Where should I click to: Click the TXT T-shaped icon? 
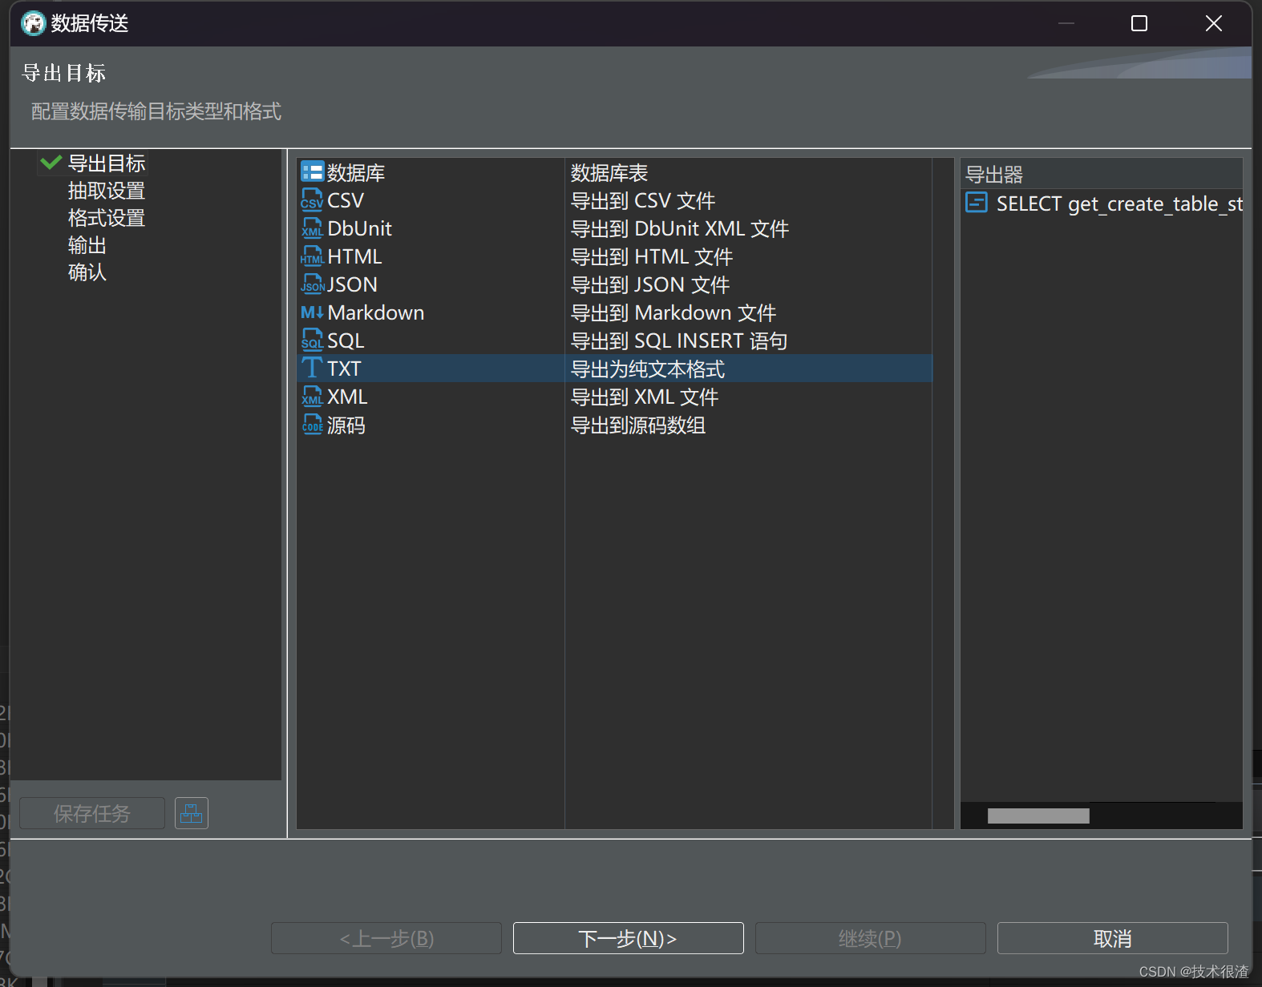click(x=311, y=369)
